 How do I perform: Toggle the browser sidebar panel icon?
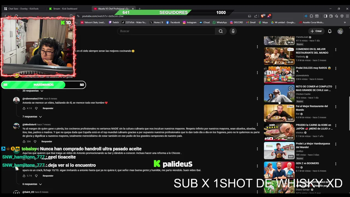325,16
